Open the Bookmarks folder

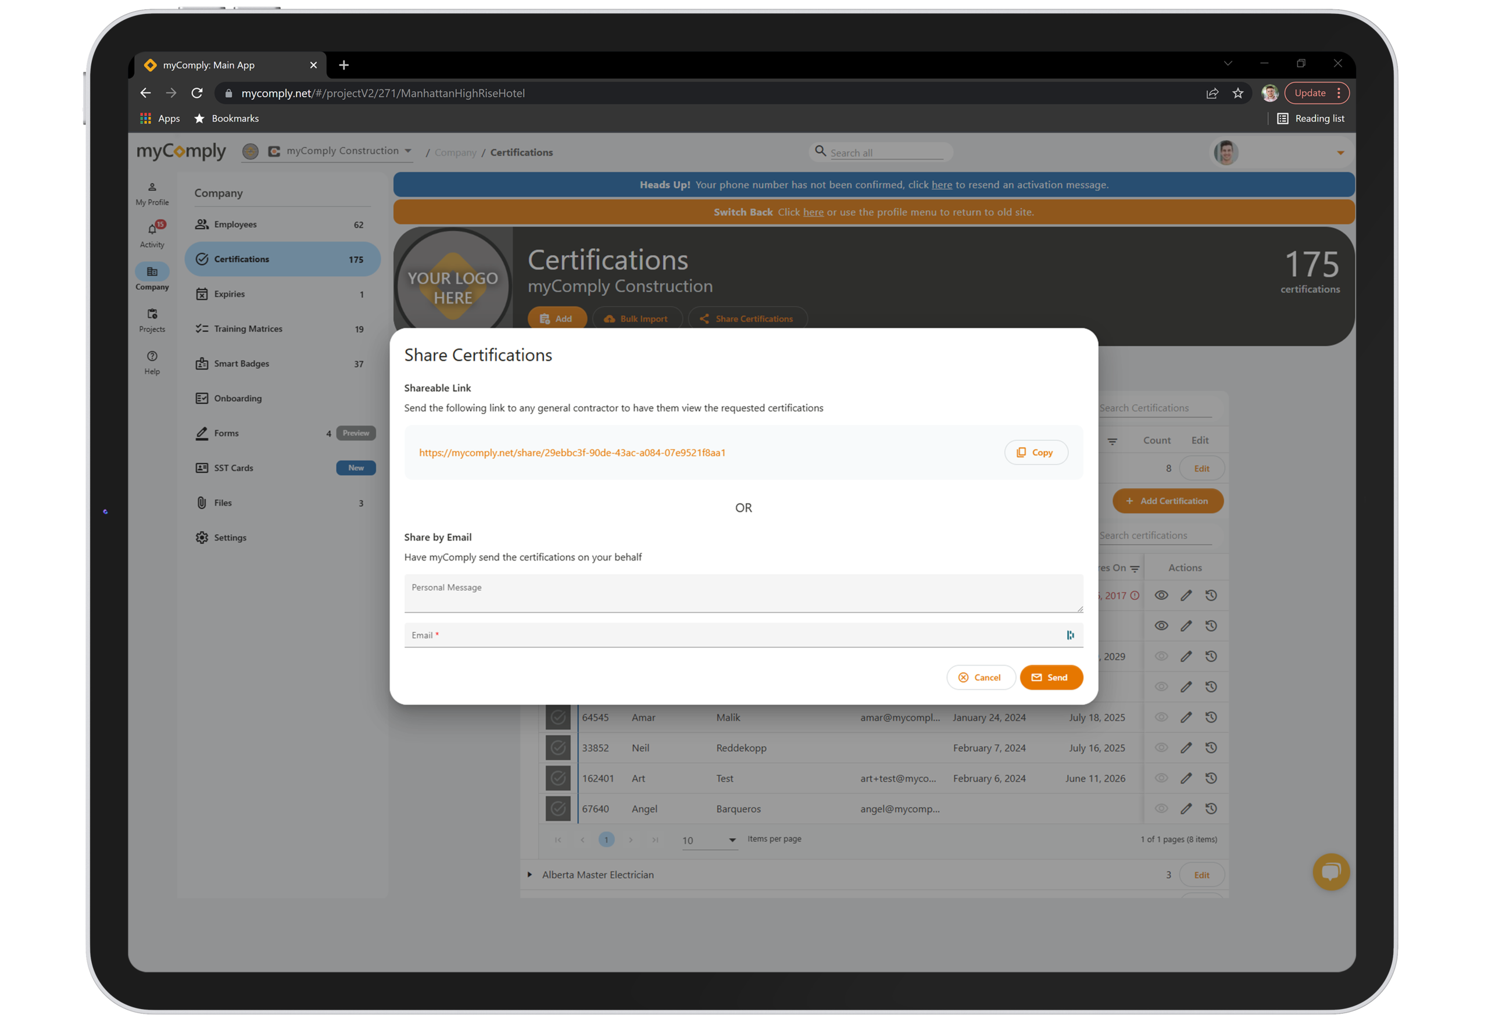[226, 119]
